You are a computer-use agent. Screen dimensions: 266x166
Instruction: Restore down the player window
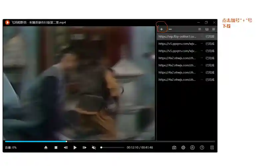(x=206, y=22)
